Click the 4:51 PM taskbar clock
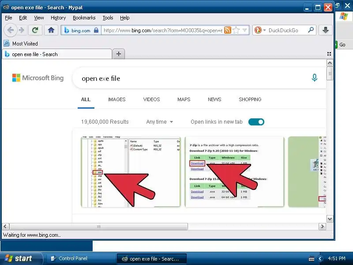 [337, 258]
